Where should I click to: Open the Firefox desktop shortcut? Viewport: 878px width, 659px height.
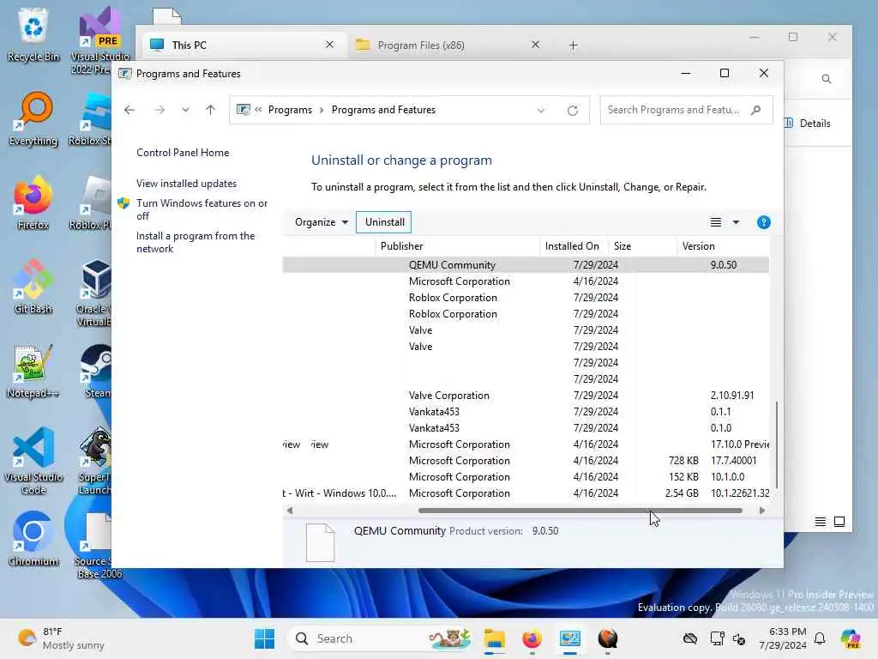click(x=33, y=203)
